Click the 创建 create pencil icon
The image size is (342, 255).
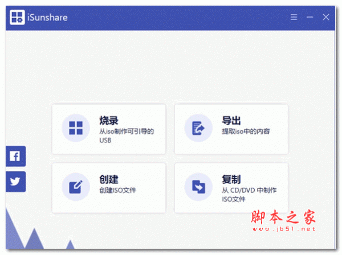[76, 187]
